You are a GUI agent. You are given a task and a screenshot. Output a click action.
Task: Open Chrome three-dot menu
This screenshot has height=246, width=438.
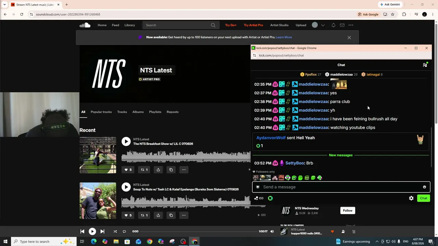pos(433,14)
